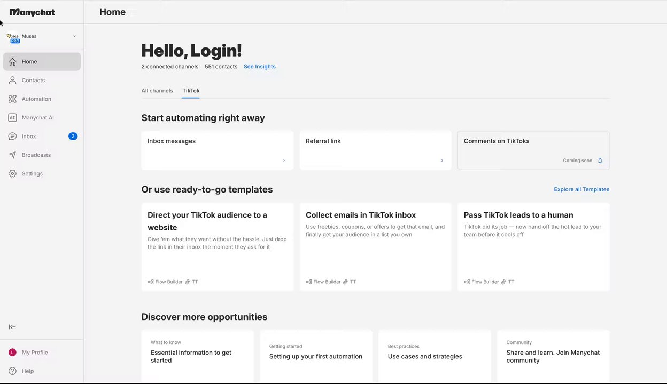The width and height of the screenshot is (667, 384).
Task: Click the Settings gear icon
Action: coord(12,174)
